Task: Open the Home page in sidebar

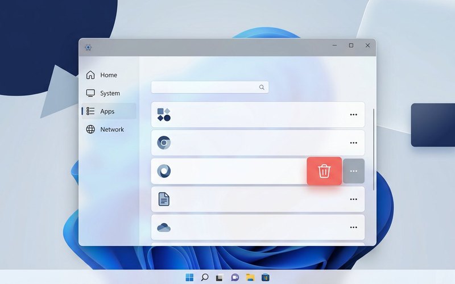Action: (x=109, y=75)
